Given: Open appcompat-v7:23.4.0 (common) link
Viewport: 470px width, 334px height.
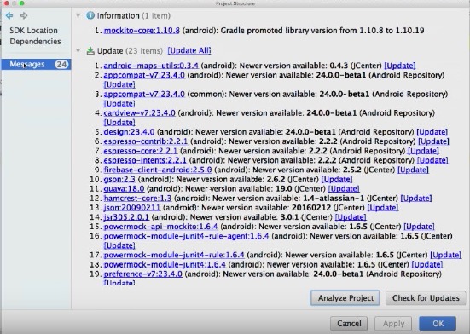Looking at the screenshot, I should coord(144,94).
